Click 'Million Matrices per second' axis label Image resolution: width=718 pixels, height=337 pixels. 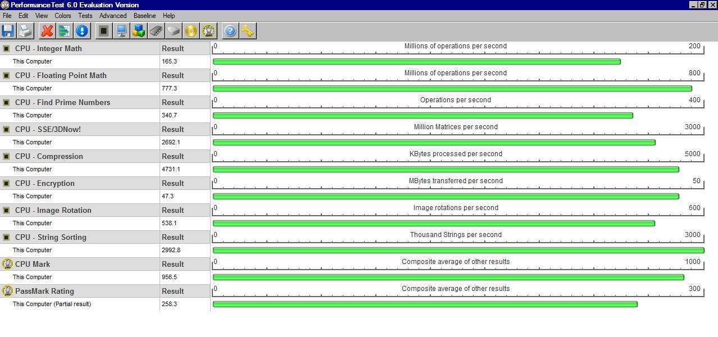[456, 127]
